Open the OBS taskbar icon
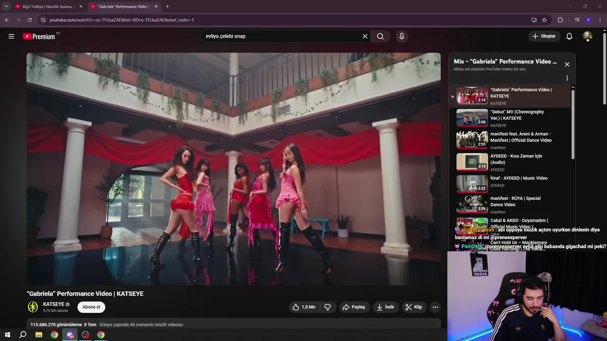This screenshot has width=607, height=341. (x=85, y=335)
